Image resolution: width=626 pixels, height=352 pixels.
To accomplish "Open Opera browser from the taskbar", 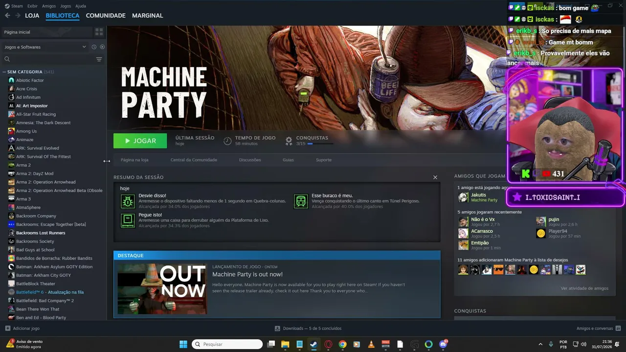I will (328, 344).
